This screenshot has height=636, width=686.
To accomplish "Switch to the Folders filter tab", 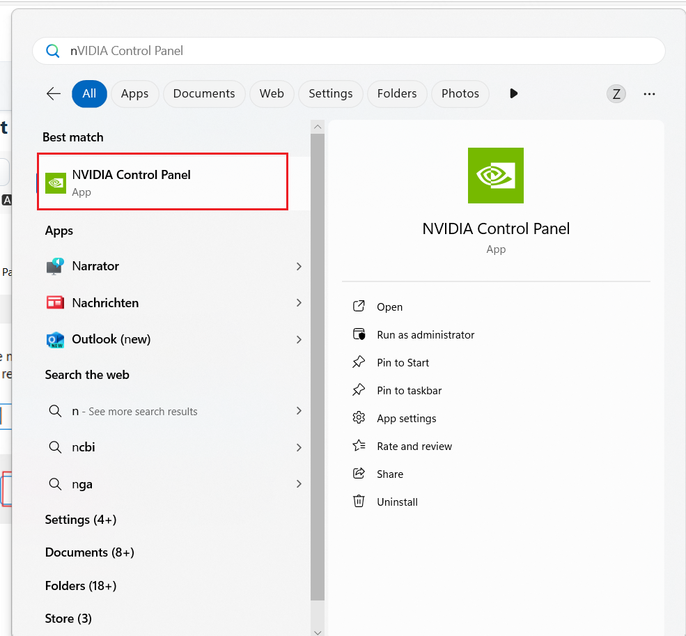I will pyautogui.click(x=397, y=93).
